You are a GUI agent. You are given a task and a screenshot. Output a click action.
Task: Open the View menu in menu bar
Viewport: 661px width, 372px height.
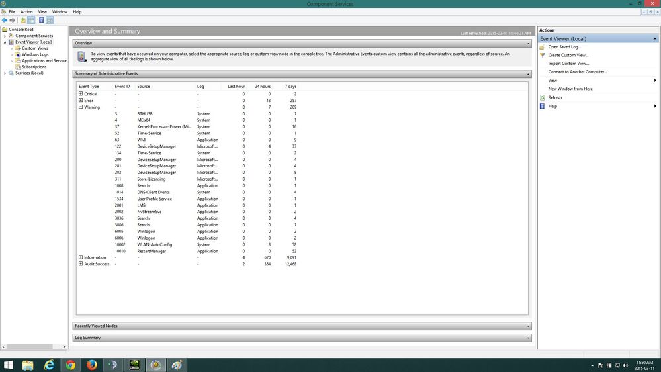[42, 12]
